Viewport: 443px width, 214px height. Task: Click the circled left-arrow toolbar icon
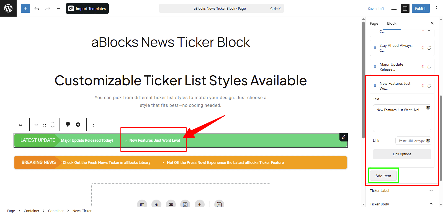pos(78,125)
